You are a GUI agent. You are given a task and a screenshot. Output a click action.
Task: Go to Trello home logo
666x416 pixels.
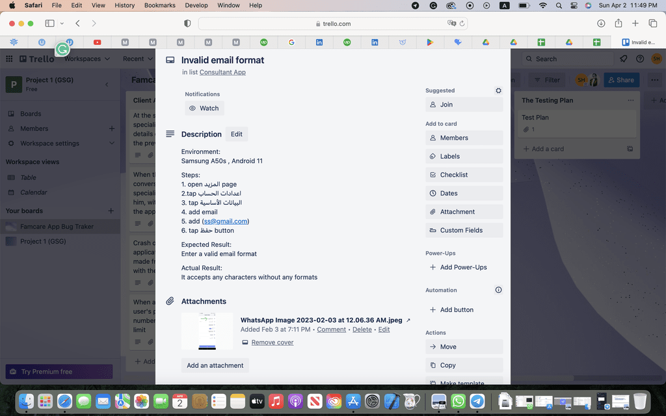pyautogui.click(x=37, y=59)
